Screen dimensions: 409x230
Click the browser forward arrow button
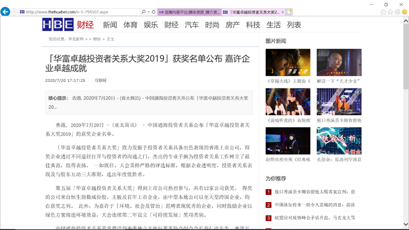click(14, 12)
